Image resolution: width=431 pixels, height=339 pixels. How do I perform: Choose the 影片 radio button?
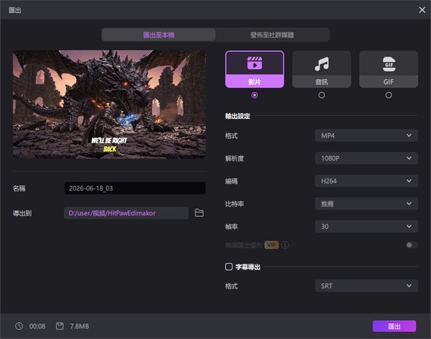254,95
